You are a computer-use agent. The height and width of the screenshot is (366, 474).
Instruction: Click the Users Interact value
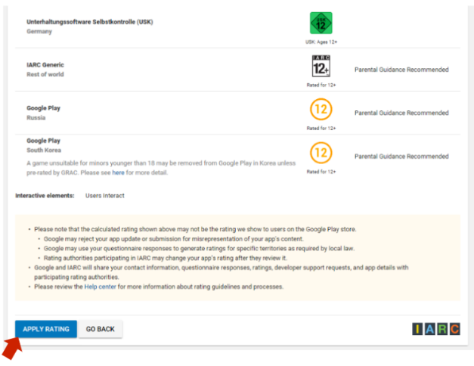[x=104, y=196]
